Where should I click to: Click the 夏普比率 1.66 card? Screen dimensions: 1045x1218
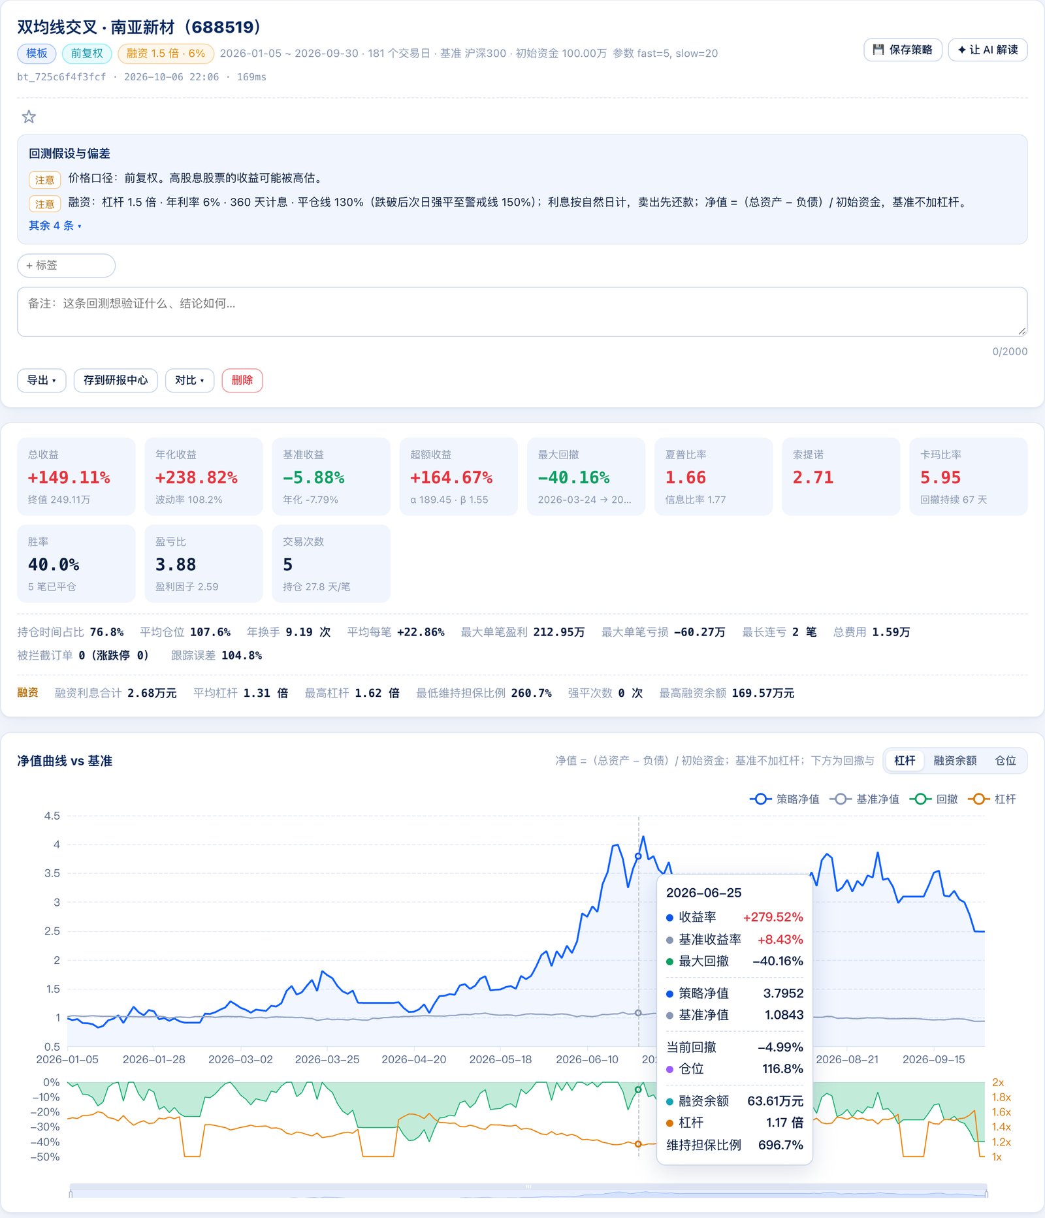coord(713,477)
